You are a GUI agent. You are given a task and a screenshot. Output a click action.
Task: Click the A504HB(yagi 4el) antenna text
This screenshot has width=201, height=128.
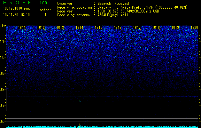tap(113, 15)
